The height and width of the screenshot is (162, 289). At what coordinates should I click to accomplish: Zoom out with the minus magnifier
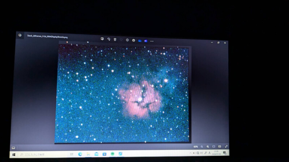tap(202, 147)
